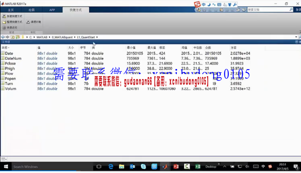Click the Sogou S logo icon
The image size is (301, 173).
click(x=197, y=4)
